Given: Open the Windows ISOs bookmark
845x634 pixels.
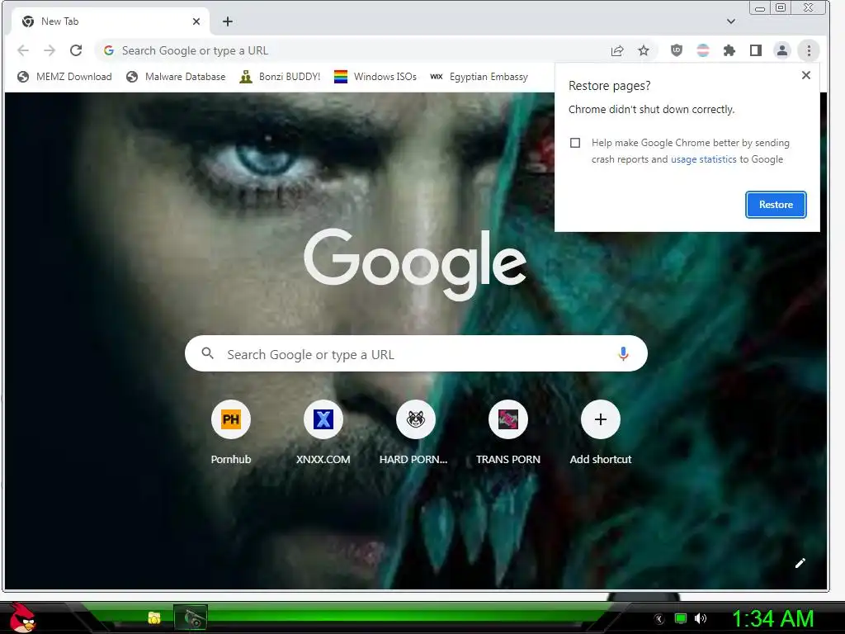Looking at the screenshot, I should coord(375,77).
